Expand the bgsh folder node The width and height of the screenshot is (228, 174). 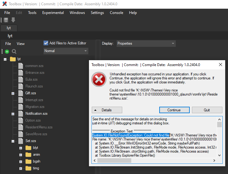point(21,162)
